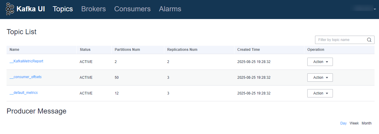
Task: Select the Week time range
Action: [x=354, y=123]
